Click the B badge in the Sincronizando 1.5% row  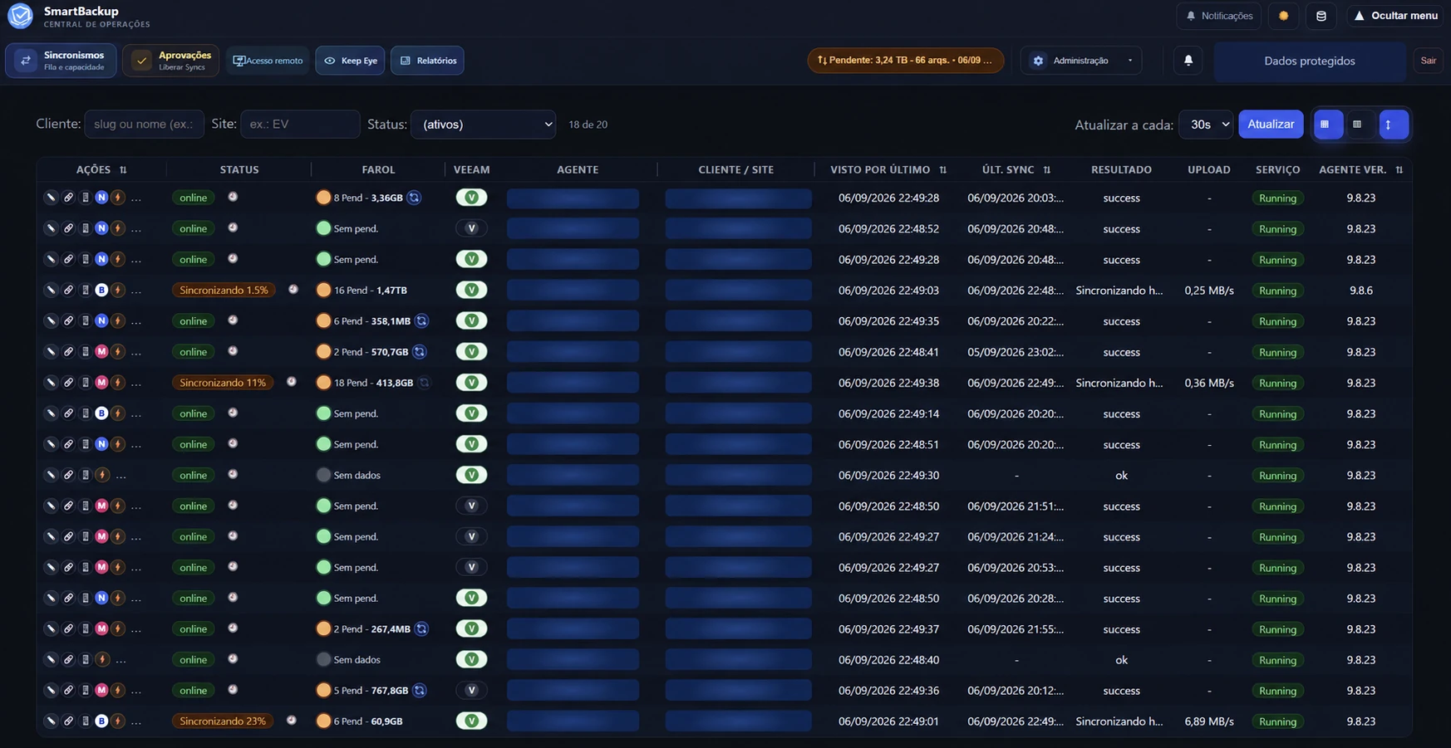(101, 290)
